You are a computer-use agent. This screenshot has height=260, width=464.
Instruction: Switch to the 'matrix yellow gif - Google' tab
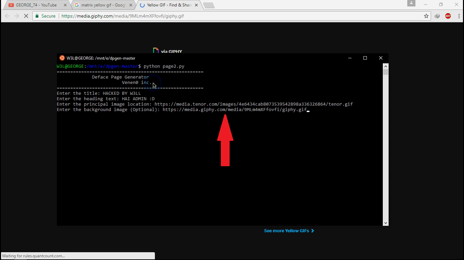pyautogui.click(x=100, y=5)
